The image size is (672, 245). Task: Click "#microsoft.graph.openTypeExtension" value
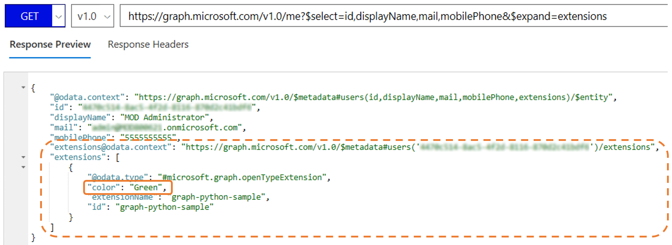tap(242, 177)
